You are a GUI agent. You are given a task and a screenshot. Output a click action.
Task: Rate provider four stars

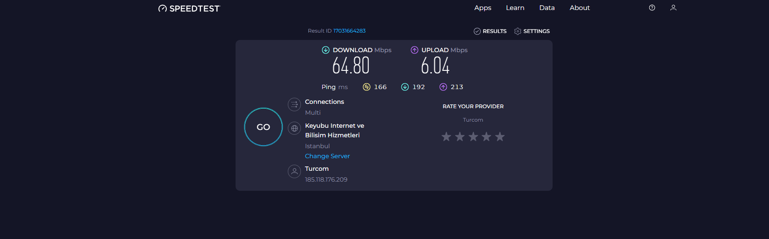pyautogui.click(x=486, y=137)
